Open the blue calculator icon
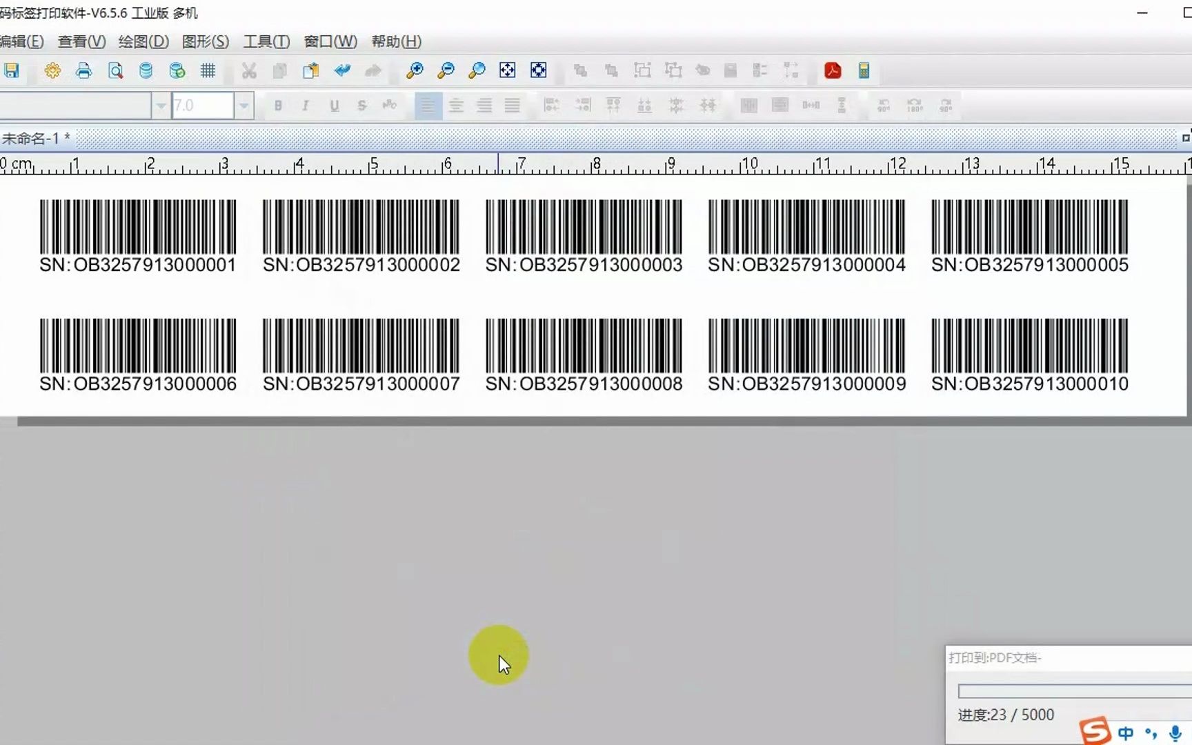 point(864,70)
